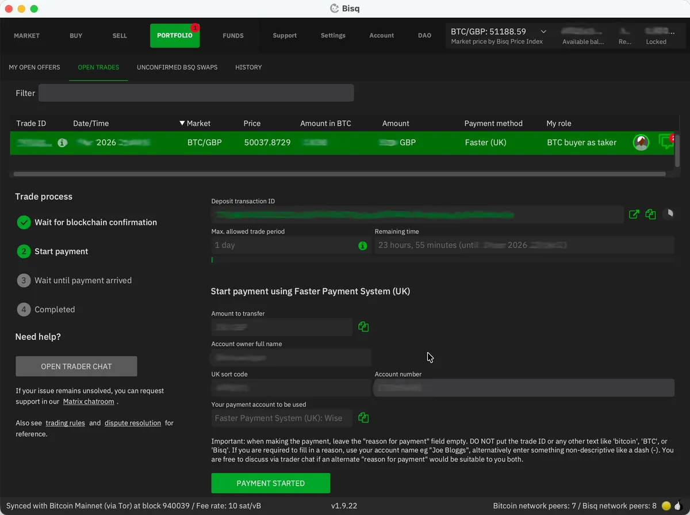690x515 pixels.
Task: Open the Matrix chatroom link
Action: coord(89,401)
